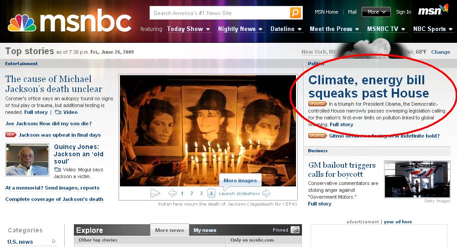Switch to the My news tab

(205, 230)
